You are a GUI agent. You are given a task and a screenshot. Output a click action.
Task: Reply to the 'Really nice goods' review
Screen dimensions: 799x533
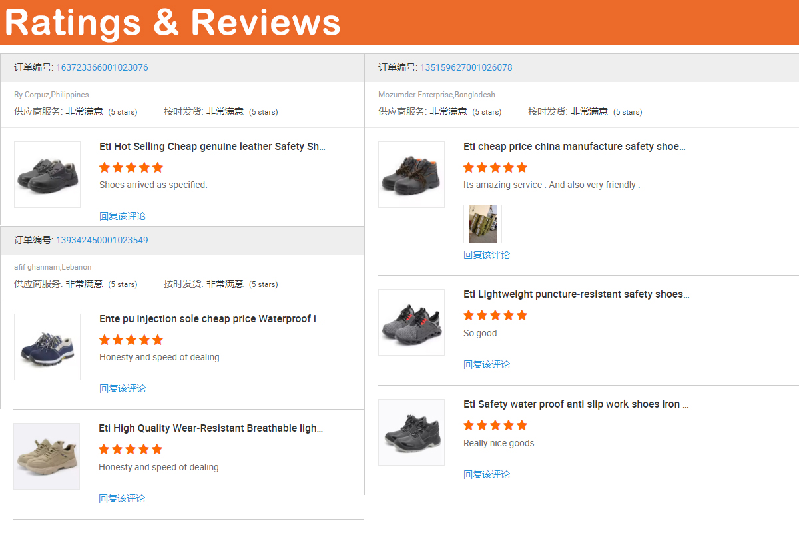[487, 474]
